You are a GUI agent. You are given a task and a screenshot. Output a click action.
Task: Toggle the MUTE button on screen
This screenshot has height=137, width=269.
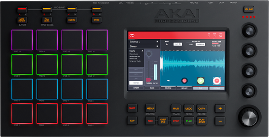[x=136, y=74]
